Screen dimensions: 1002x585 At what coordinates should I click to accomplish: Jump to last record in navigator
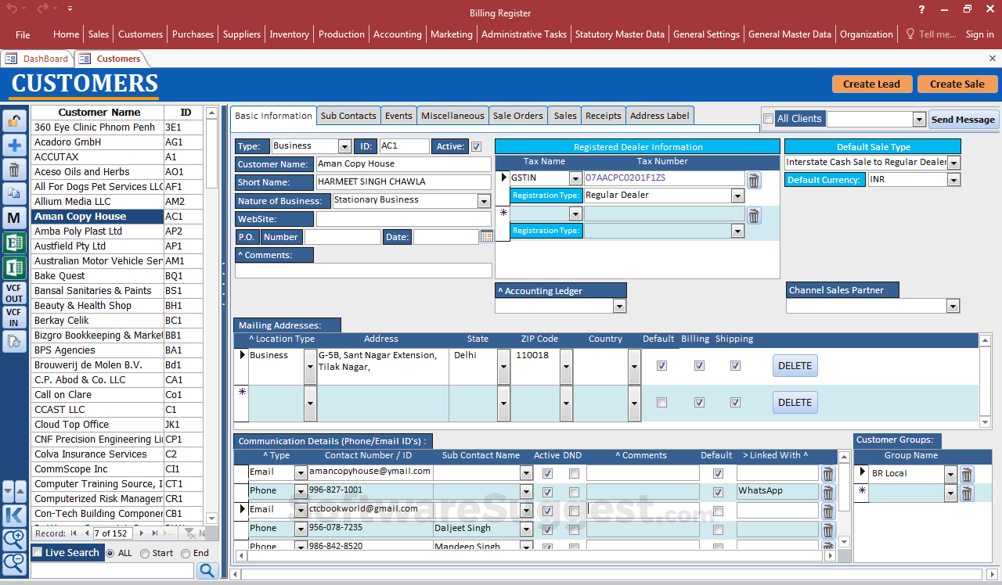pos(154,533)
